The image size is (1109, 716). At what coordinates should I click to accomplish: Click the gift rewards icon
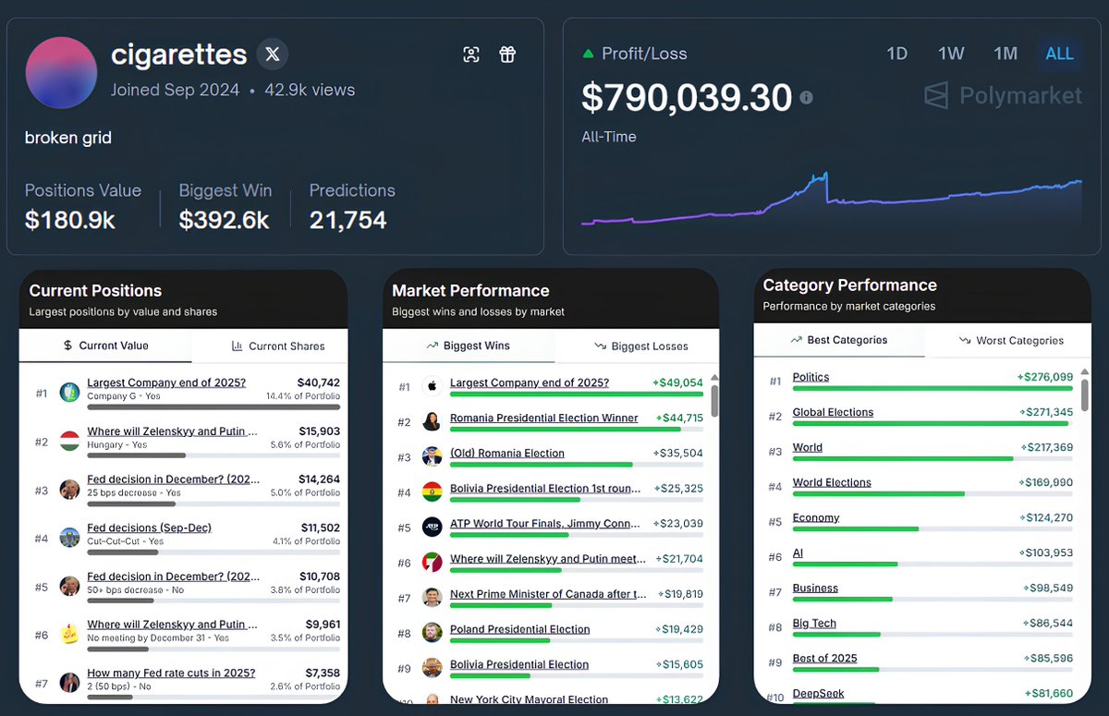(x=506, y=55)
